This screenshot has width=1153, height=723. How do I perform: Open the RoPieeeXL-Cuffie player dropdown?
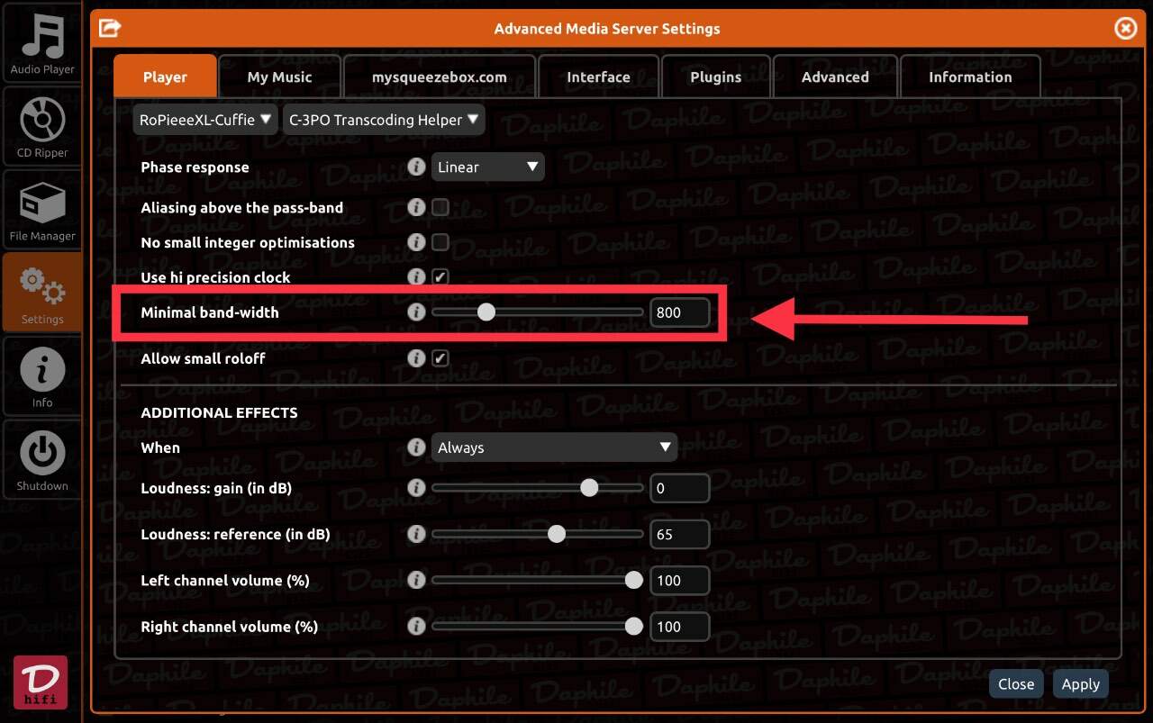point(205,120)
